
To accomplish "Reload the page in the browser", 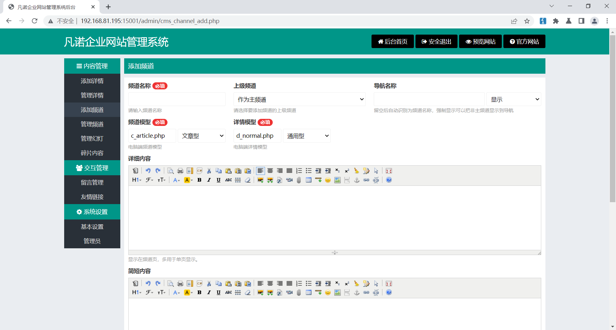I will [x=35, y=21].
